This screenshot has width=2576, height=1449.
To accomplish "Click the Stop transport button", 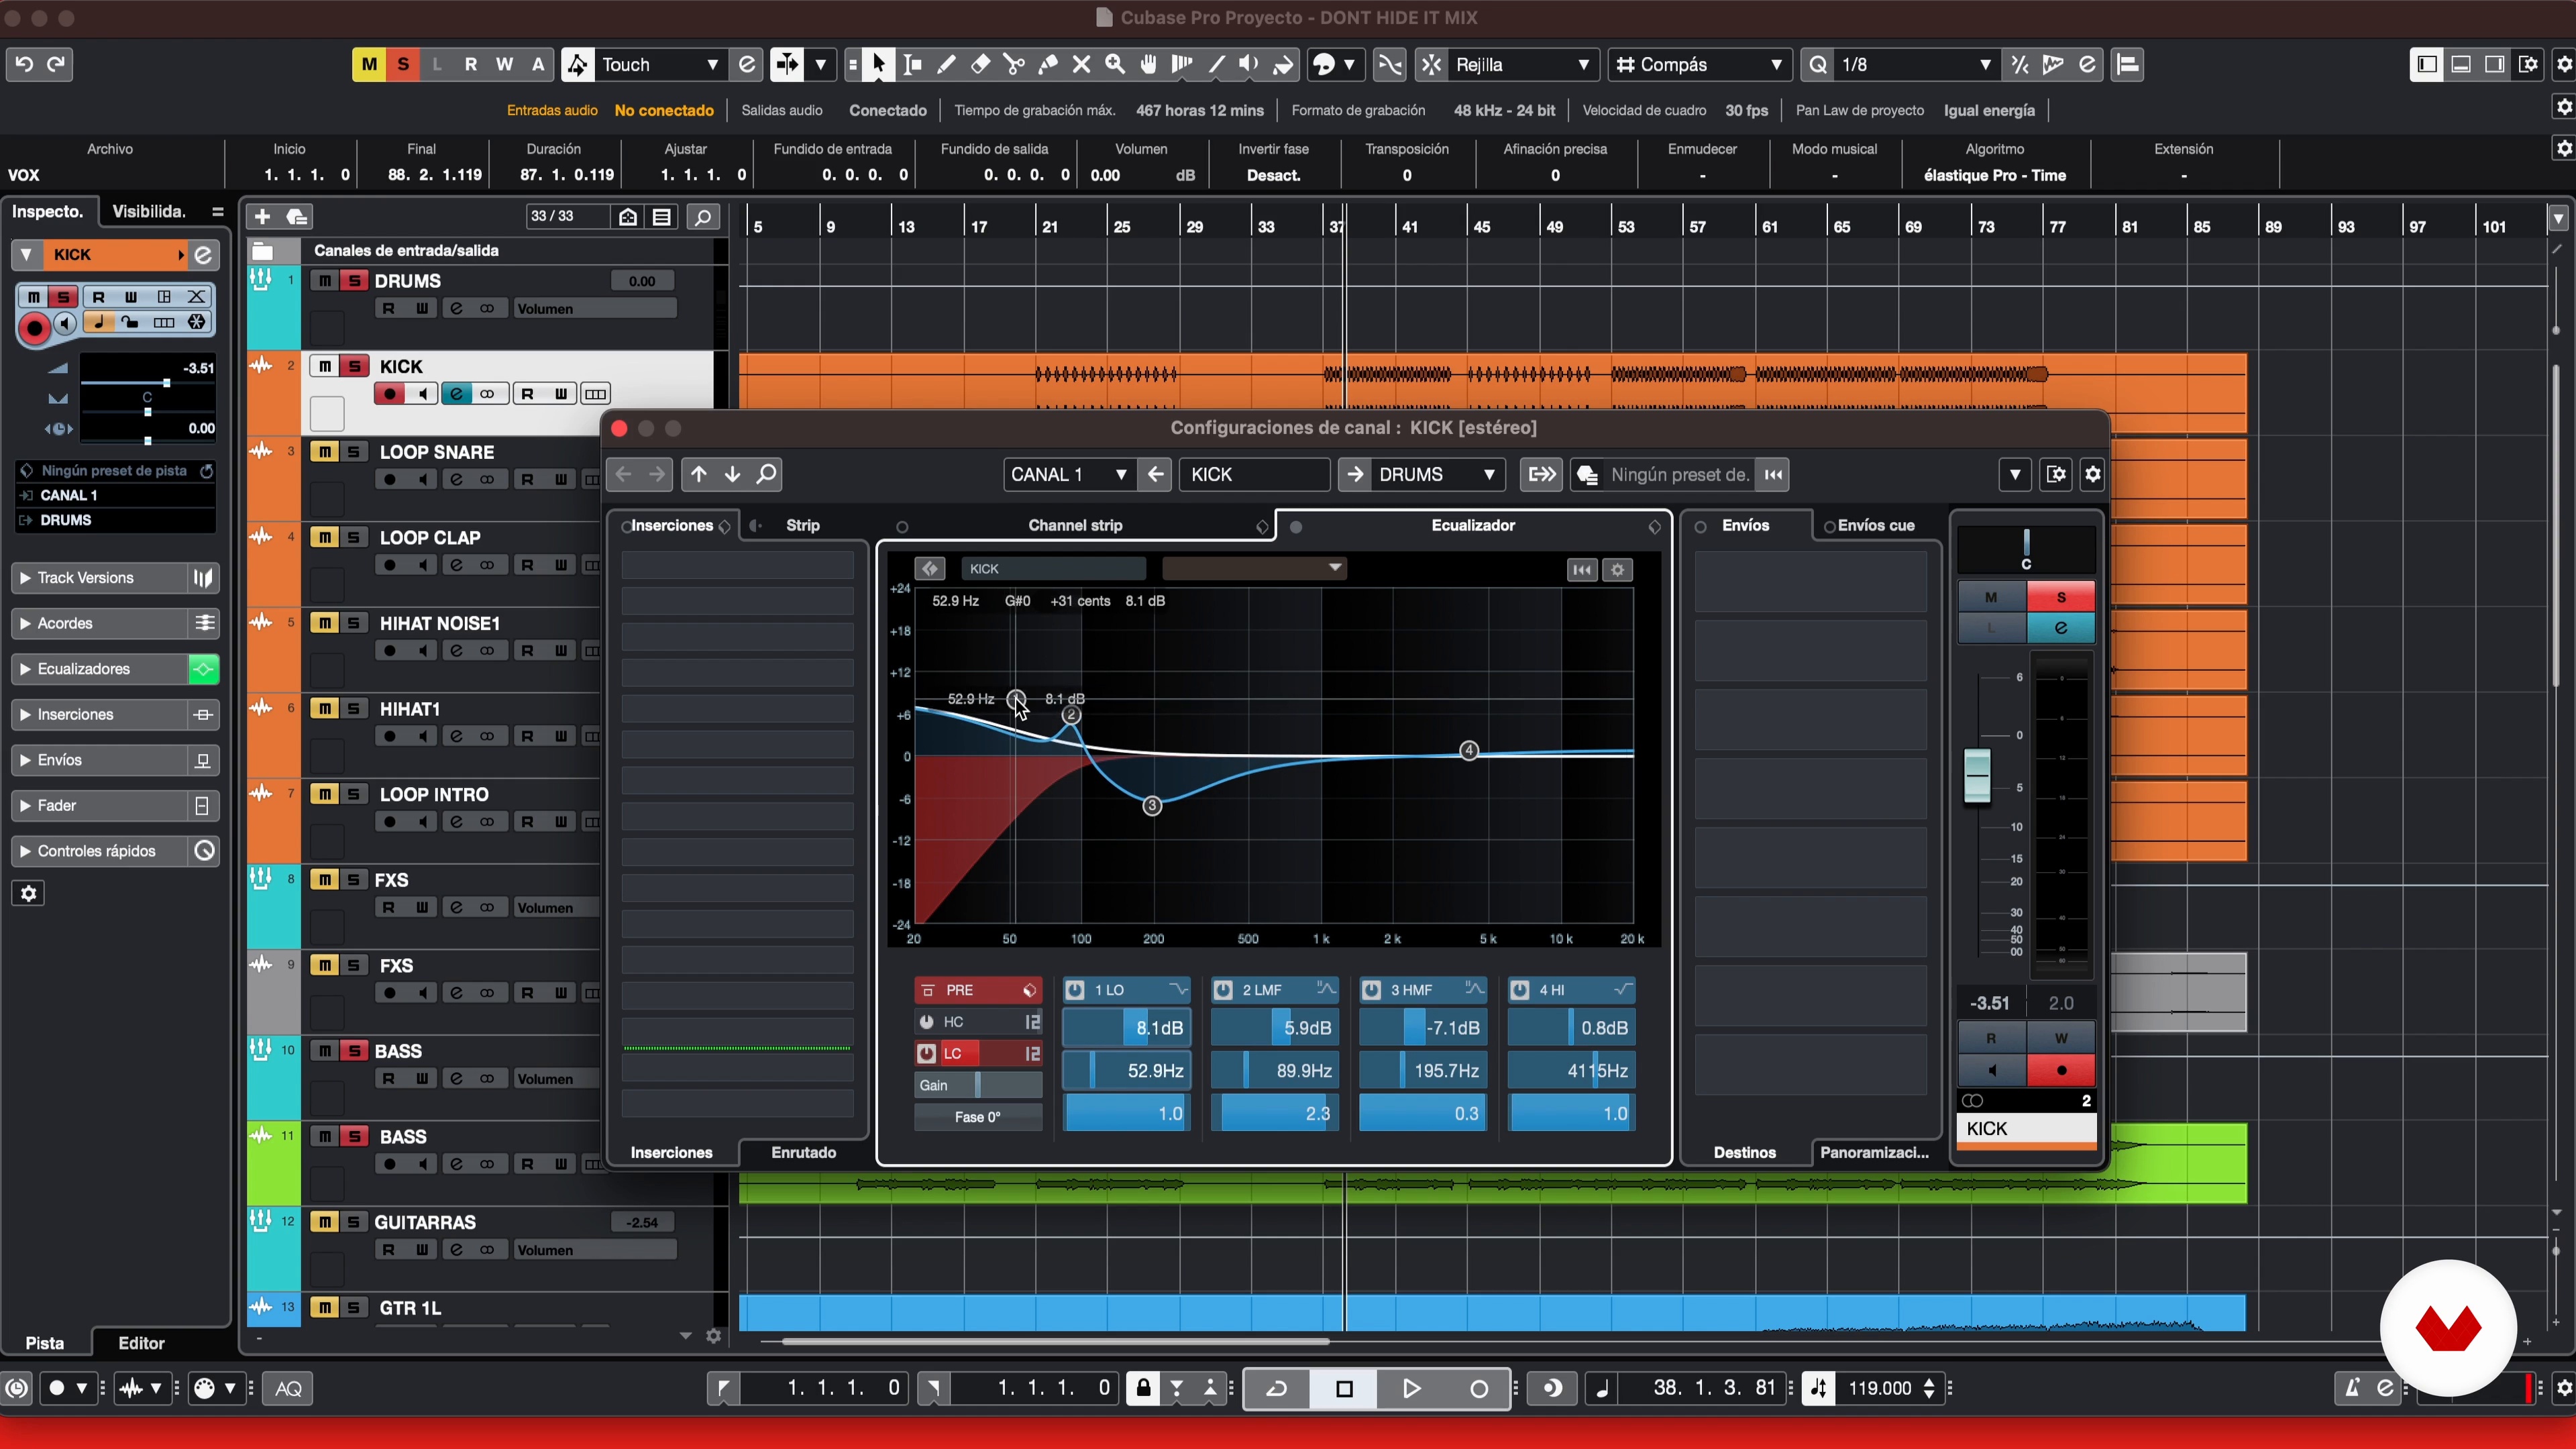I will tap(1344, 1388).
